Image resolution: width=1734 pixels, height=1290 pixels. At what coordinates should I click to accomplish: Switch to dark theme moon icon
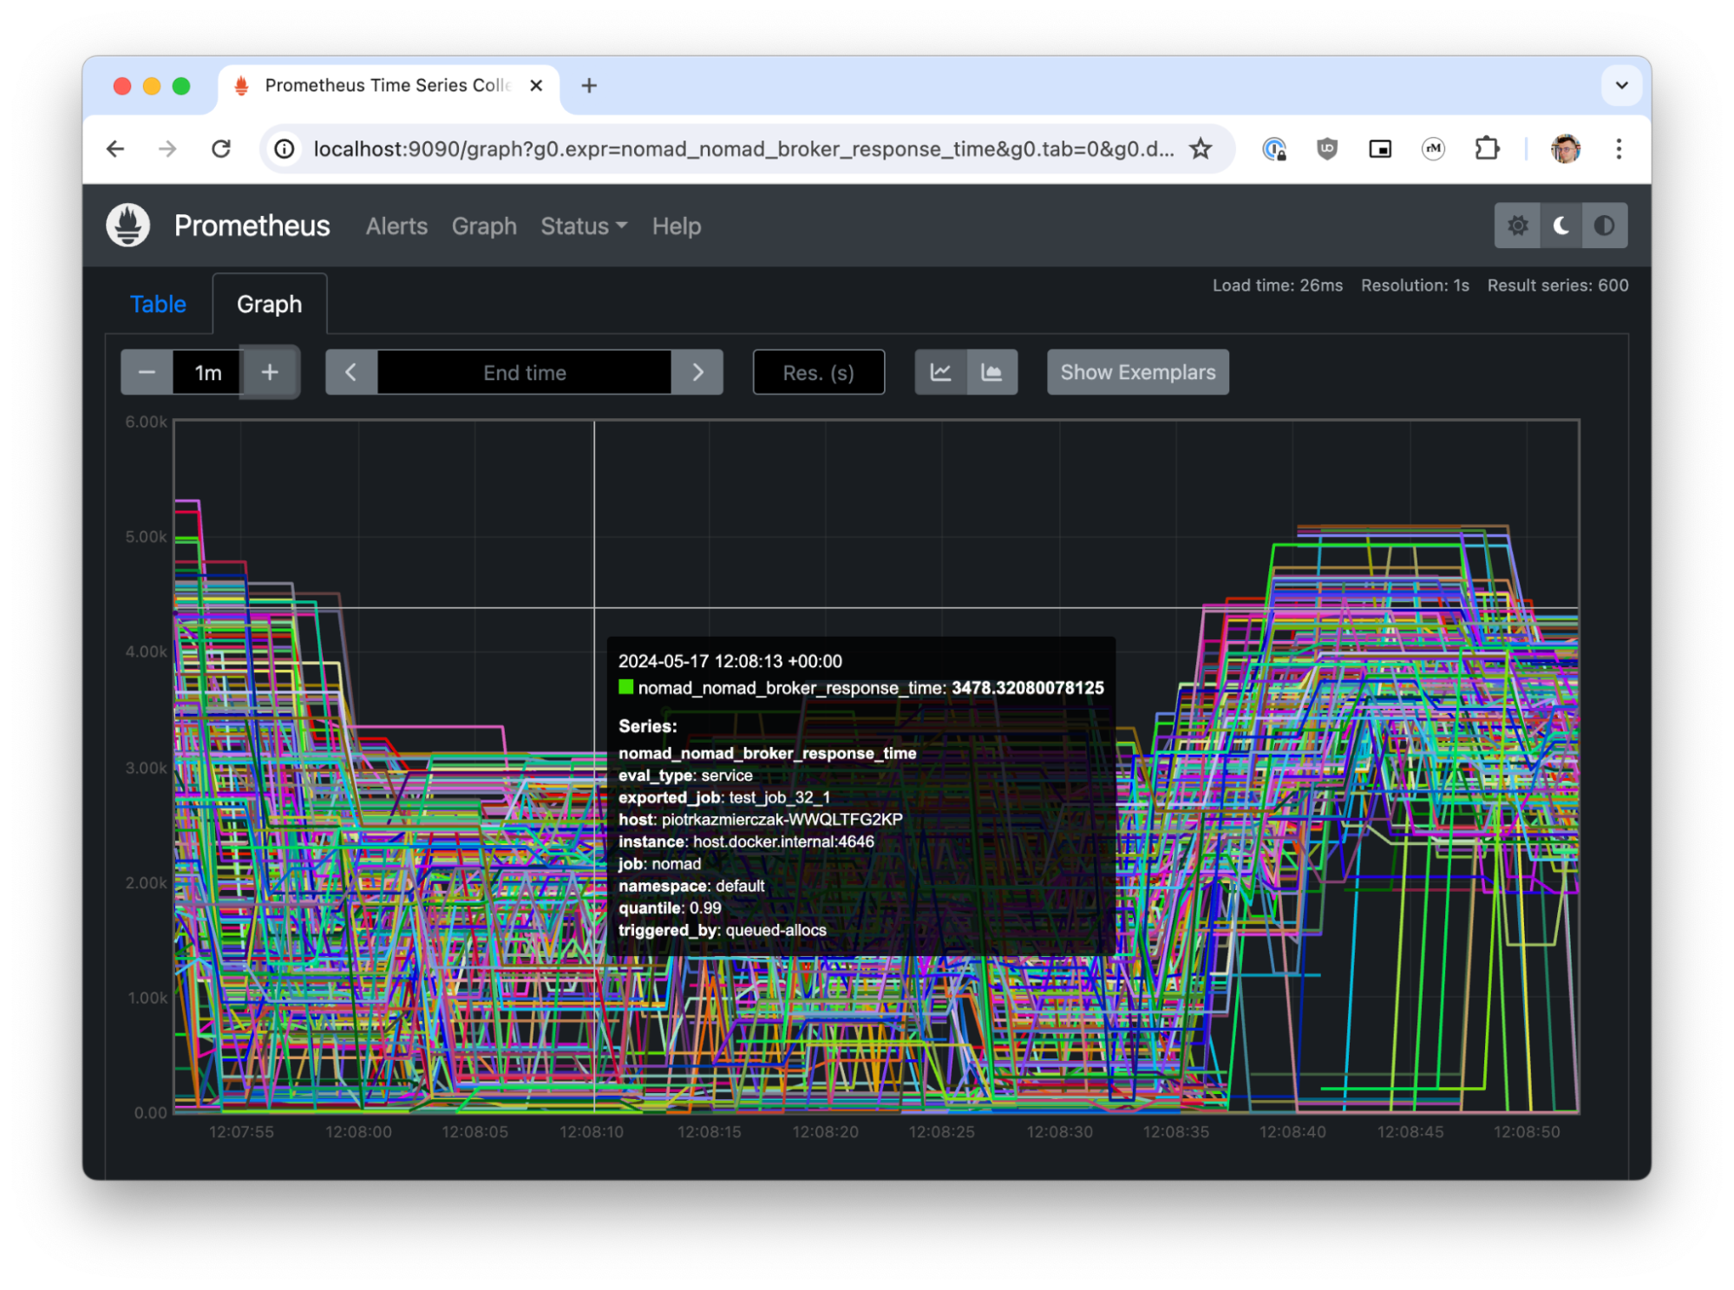click(x=1561, y=226)
